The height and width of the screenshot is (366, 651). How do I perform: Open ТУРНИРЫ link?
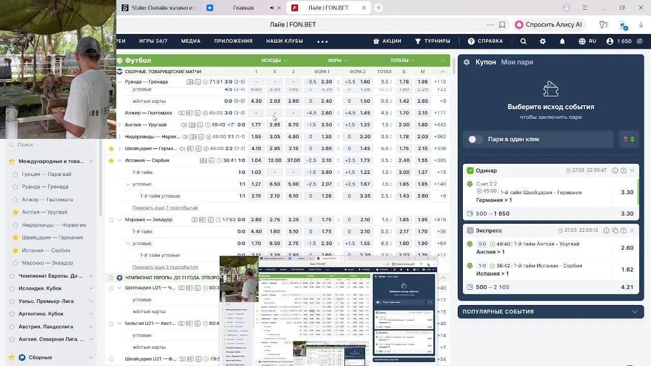(x=432, y=41)
